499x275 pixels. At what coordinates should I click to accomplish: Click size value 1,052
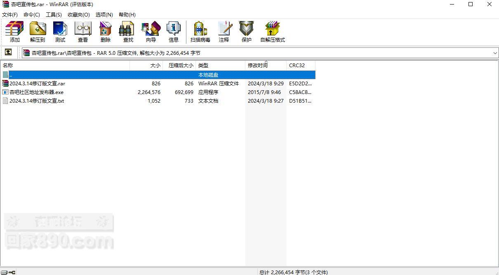coord(154,101)
